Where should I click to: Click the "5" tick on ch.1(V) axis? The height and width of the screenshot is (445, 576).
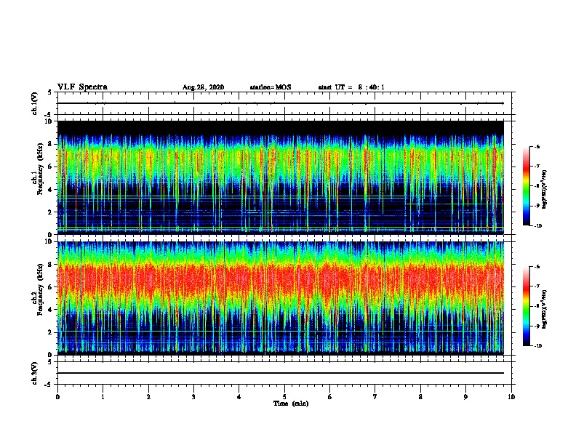[x=49, y=92]
